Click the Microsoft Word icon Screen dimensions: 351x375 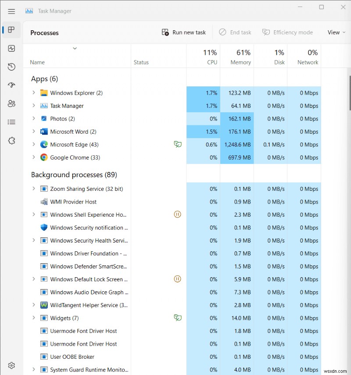44,132
